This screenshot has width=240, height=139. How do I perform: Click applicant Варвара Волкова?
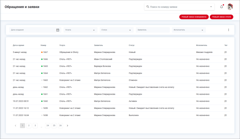click(x=102, y=66)
